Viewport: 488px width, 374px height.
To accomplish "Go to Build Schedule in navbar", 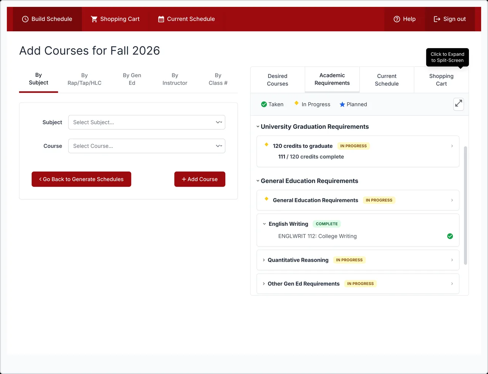I will coord(47,19).
